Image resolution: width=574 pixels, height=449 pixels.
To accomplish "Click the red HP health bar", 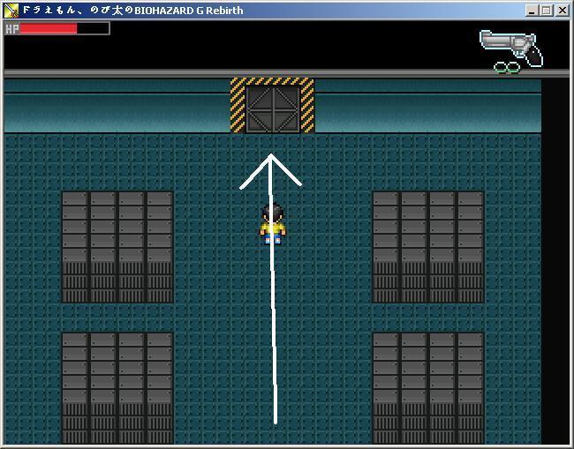I will (x=49, y=28).
